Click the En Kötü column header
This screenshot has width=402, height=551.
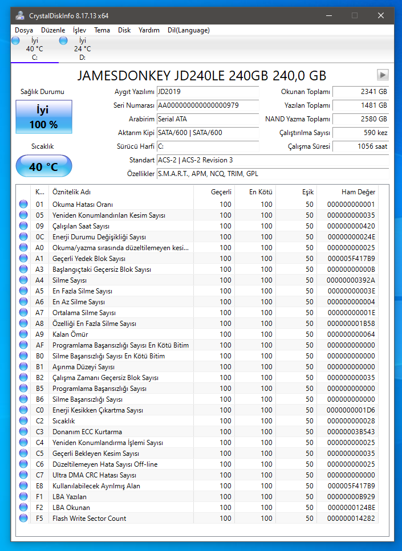coord(255,192)
